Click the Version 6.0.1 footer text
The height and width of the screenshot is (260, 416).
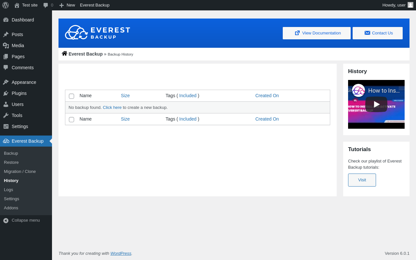coord(397,253)
